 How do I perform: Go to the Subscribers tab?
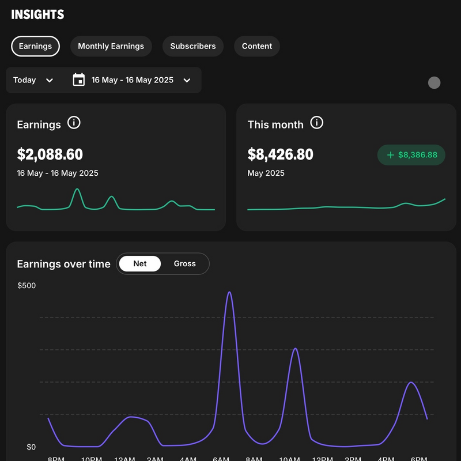pos(192,46)
